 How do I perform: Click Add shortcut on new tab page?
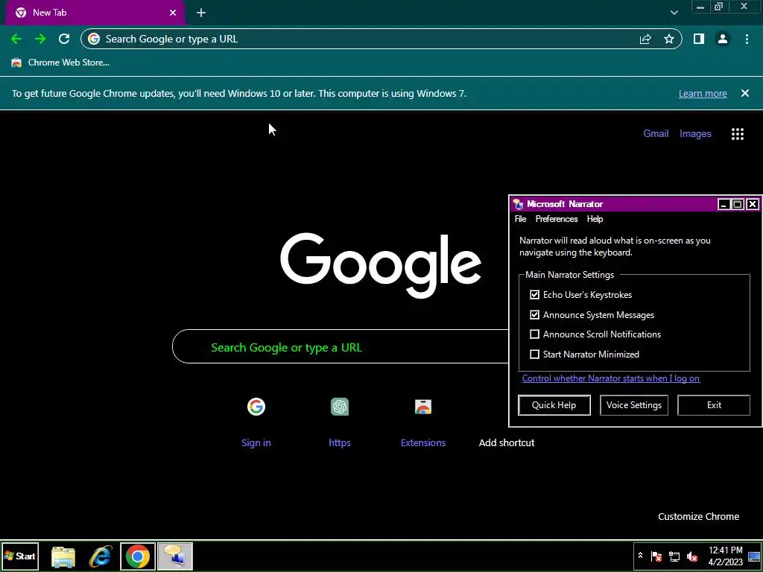pos(507,442)
